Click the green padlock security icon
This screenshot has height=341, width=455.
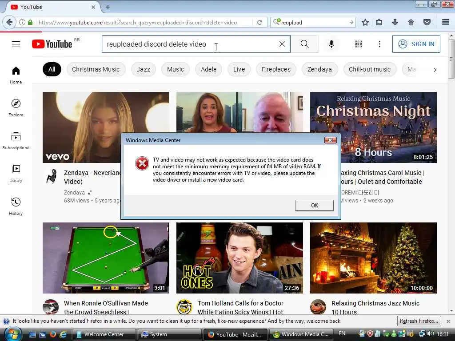pos(30,22)
